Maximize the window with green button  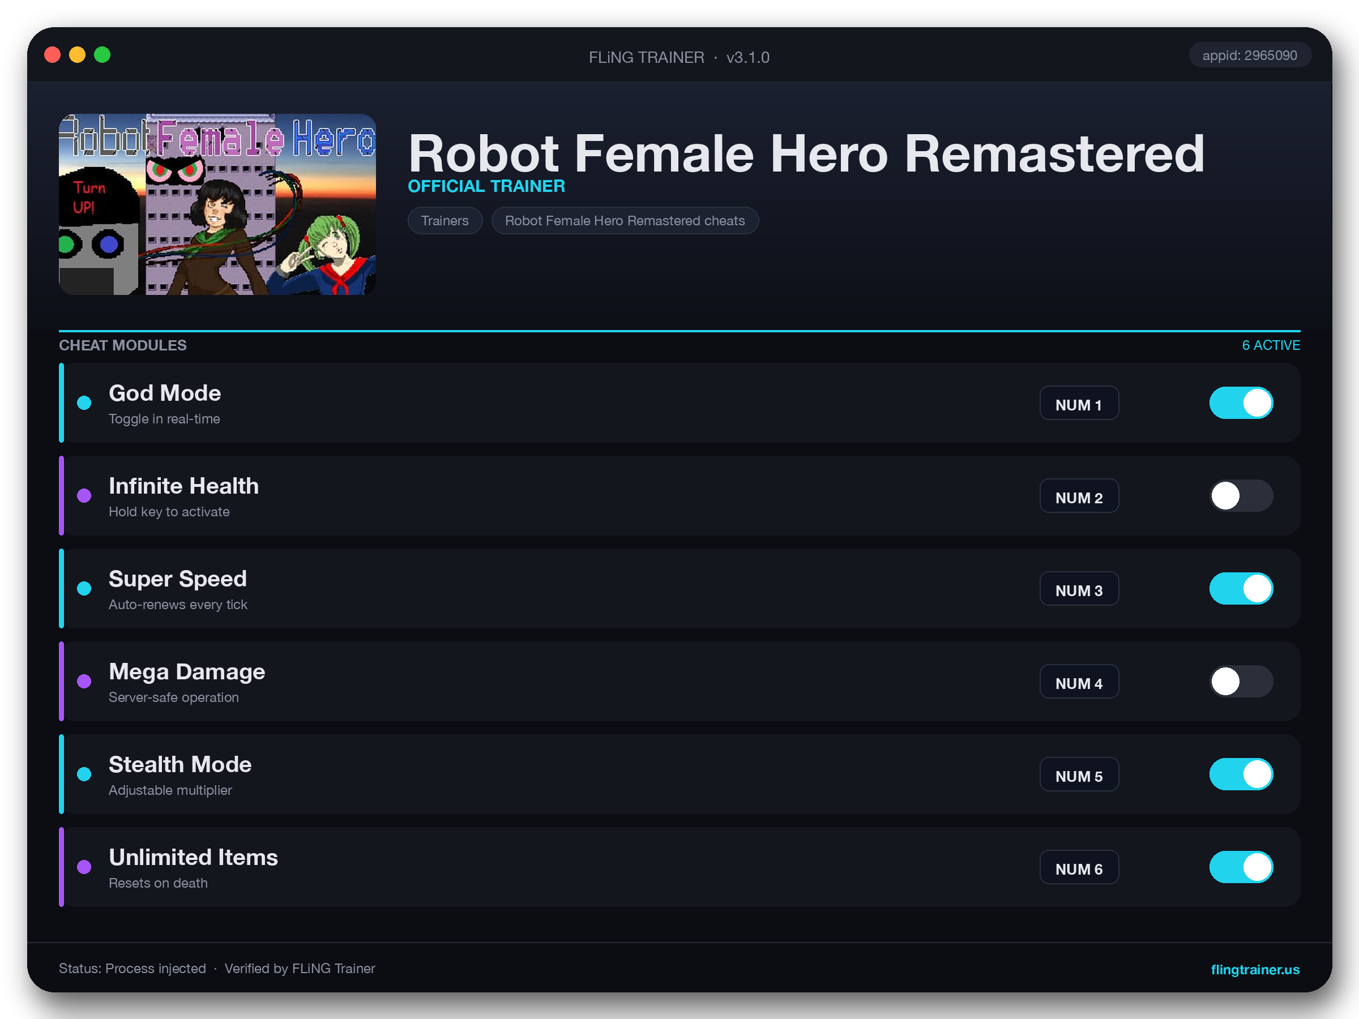[x=102, y=55]
